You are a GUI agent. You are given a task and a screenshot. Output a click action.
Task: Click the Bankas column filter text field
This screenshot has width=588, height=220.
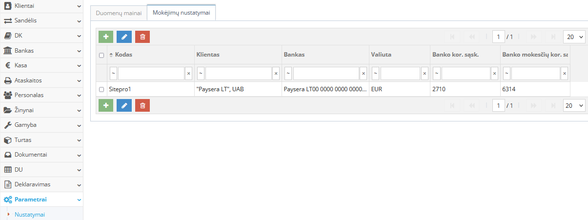point(325,74)
